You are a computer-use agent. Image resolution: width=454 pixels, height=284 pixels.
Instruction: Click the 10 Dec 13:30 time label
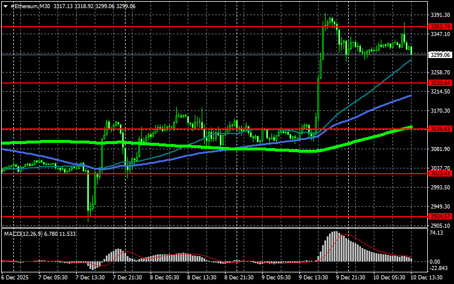[x=427, y=278]
